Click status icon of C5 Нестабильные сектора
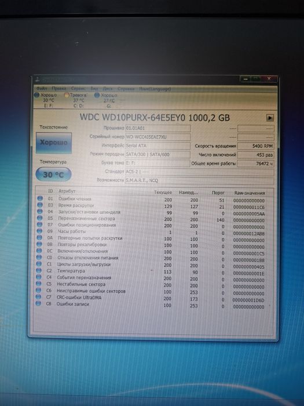The width and height of the screenshot is (304, 406). click(38, 284)
